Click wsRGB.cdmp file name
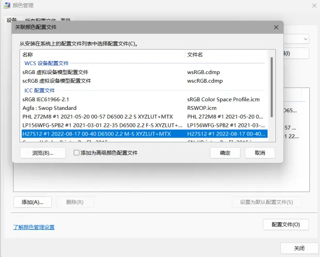The width and height of the screenshot is (320, 257). pos(204,72)
